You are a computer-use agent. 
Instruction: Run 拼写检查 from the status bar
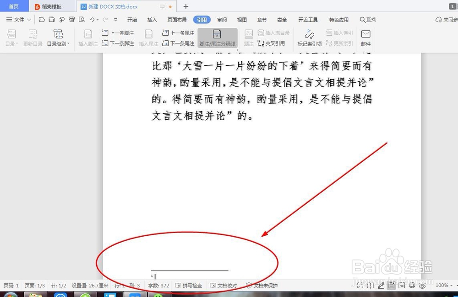pyautogui.click(x=190, y=285)
